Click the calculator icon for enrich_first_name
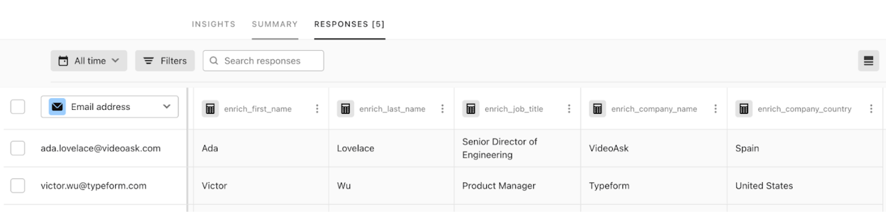Image resolution: width=886 pixels, height=212 pixels. pos(210,109)
